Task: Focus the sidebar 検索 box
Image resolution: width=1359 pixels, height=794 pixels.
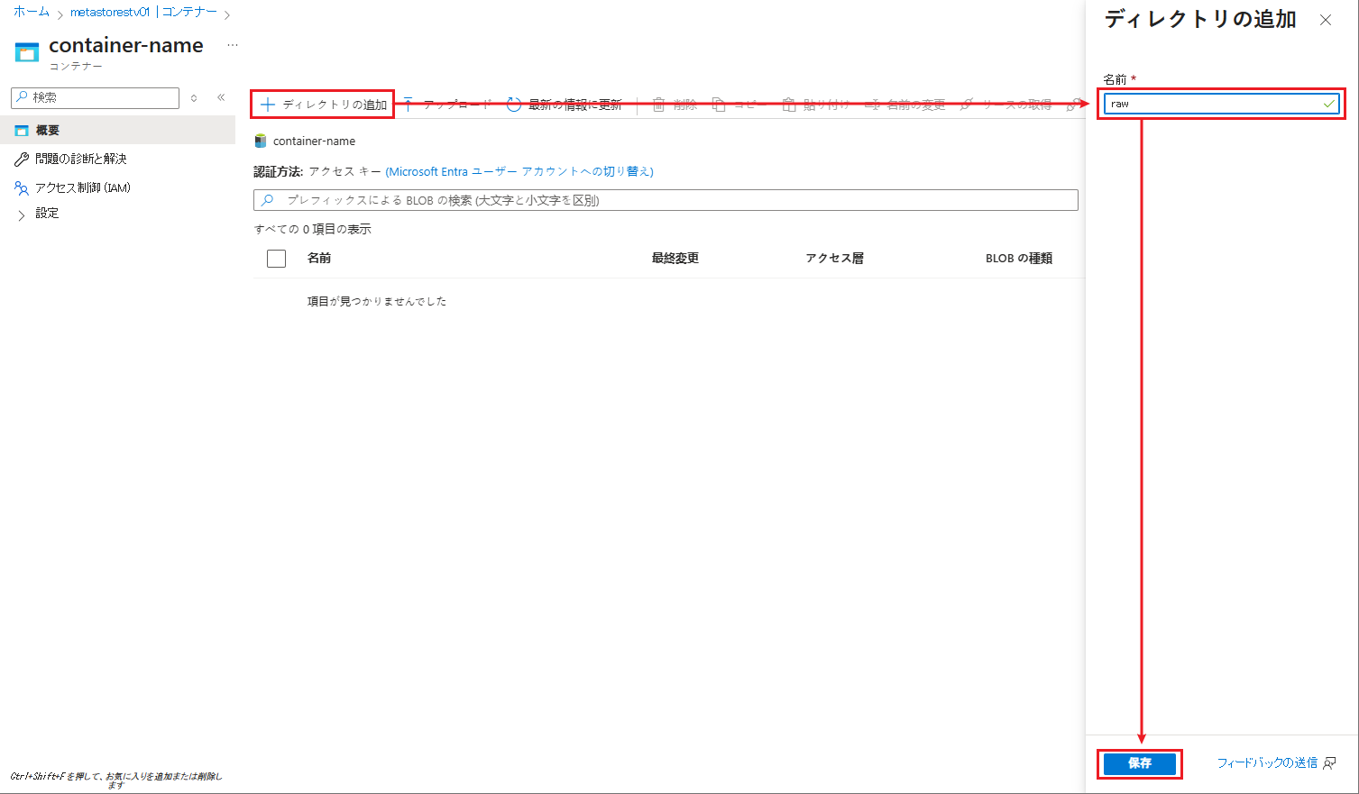Action: [96, 97]
